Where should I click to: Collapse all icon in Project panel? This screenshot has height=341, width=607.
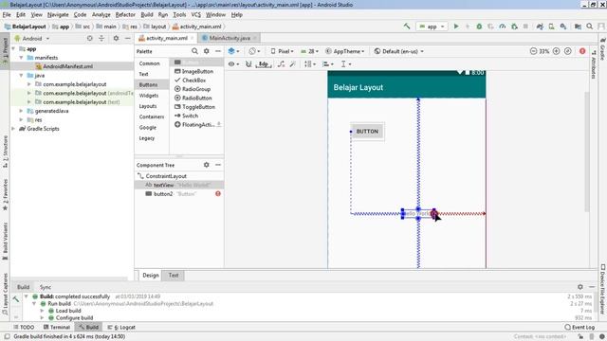point(101,38)
